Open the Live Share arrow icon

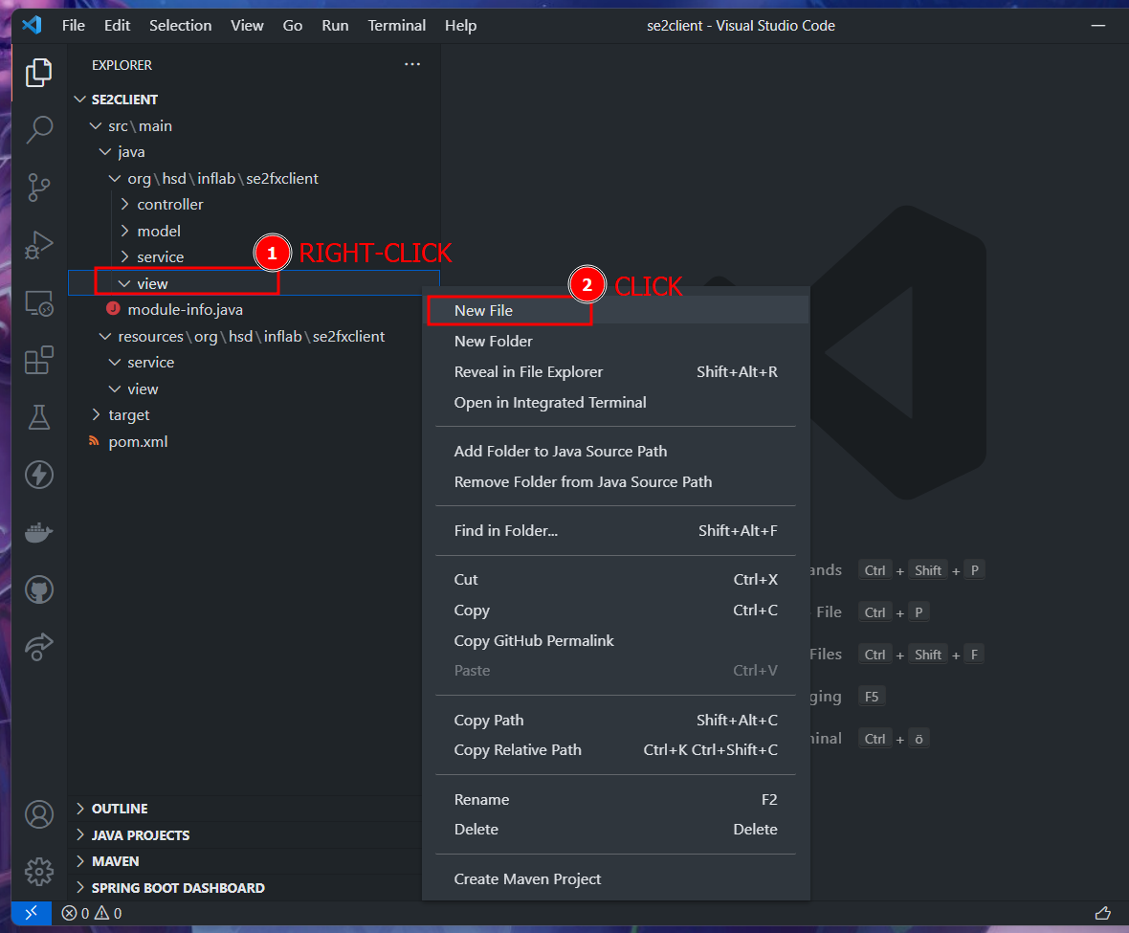39,647
